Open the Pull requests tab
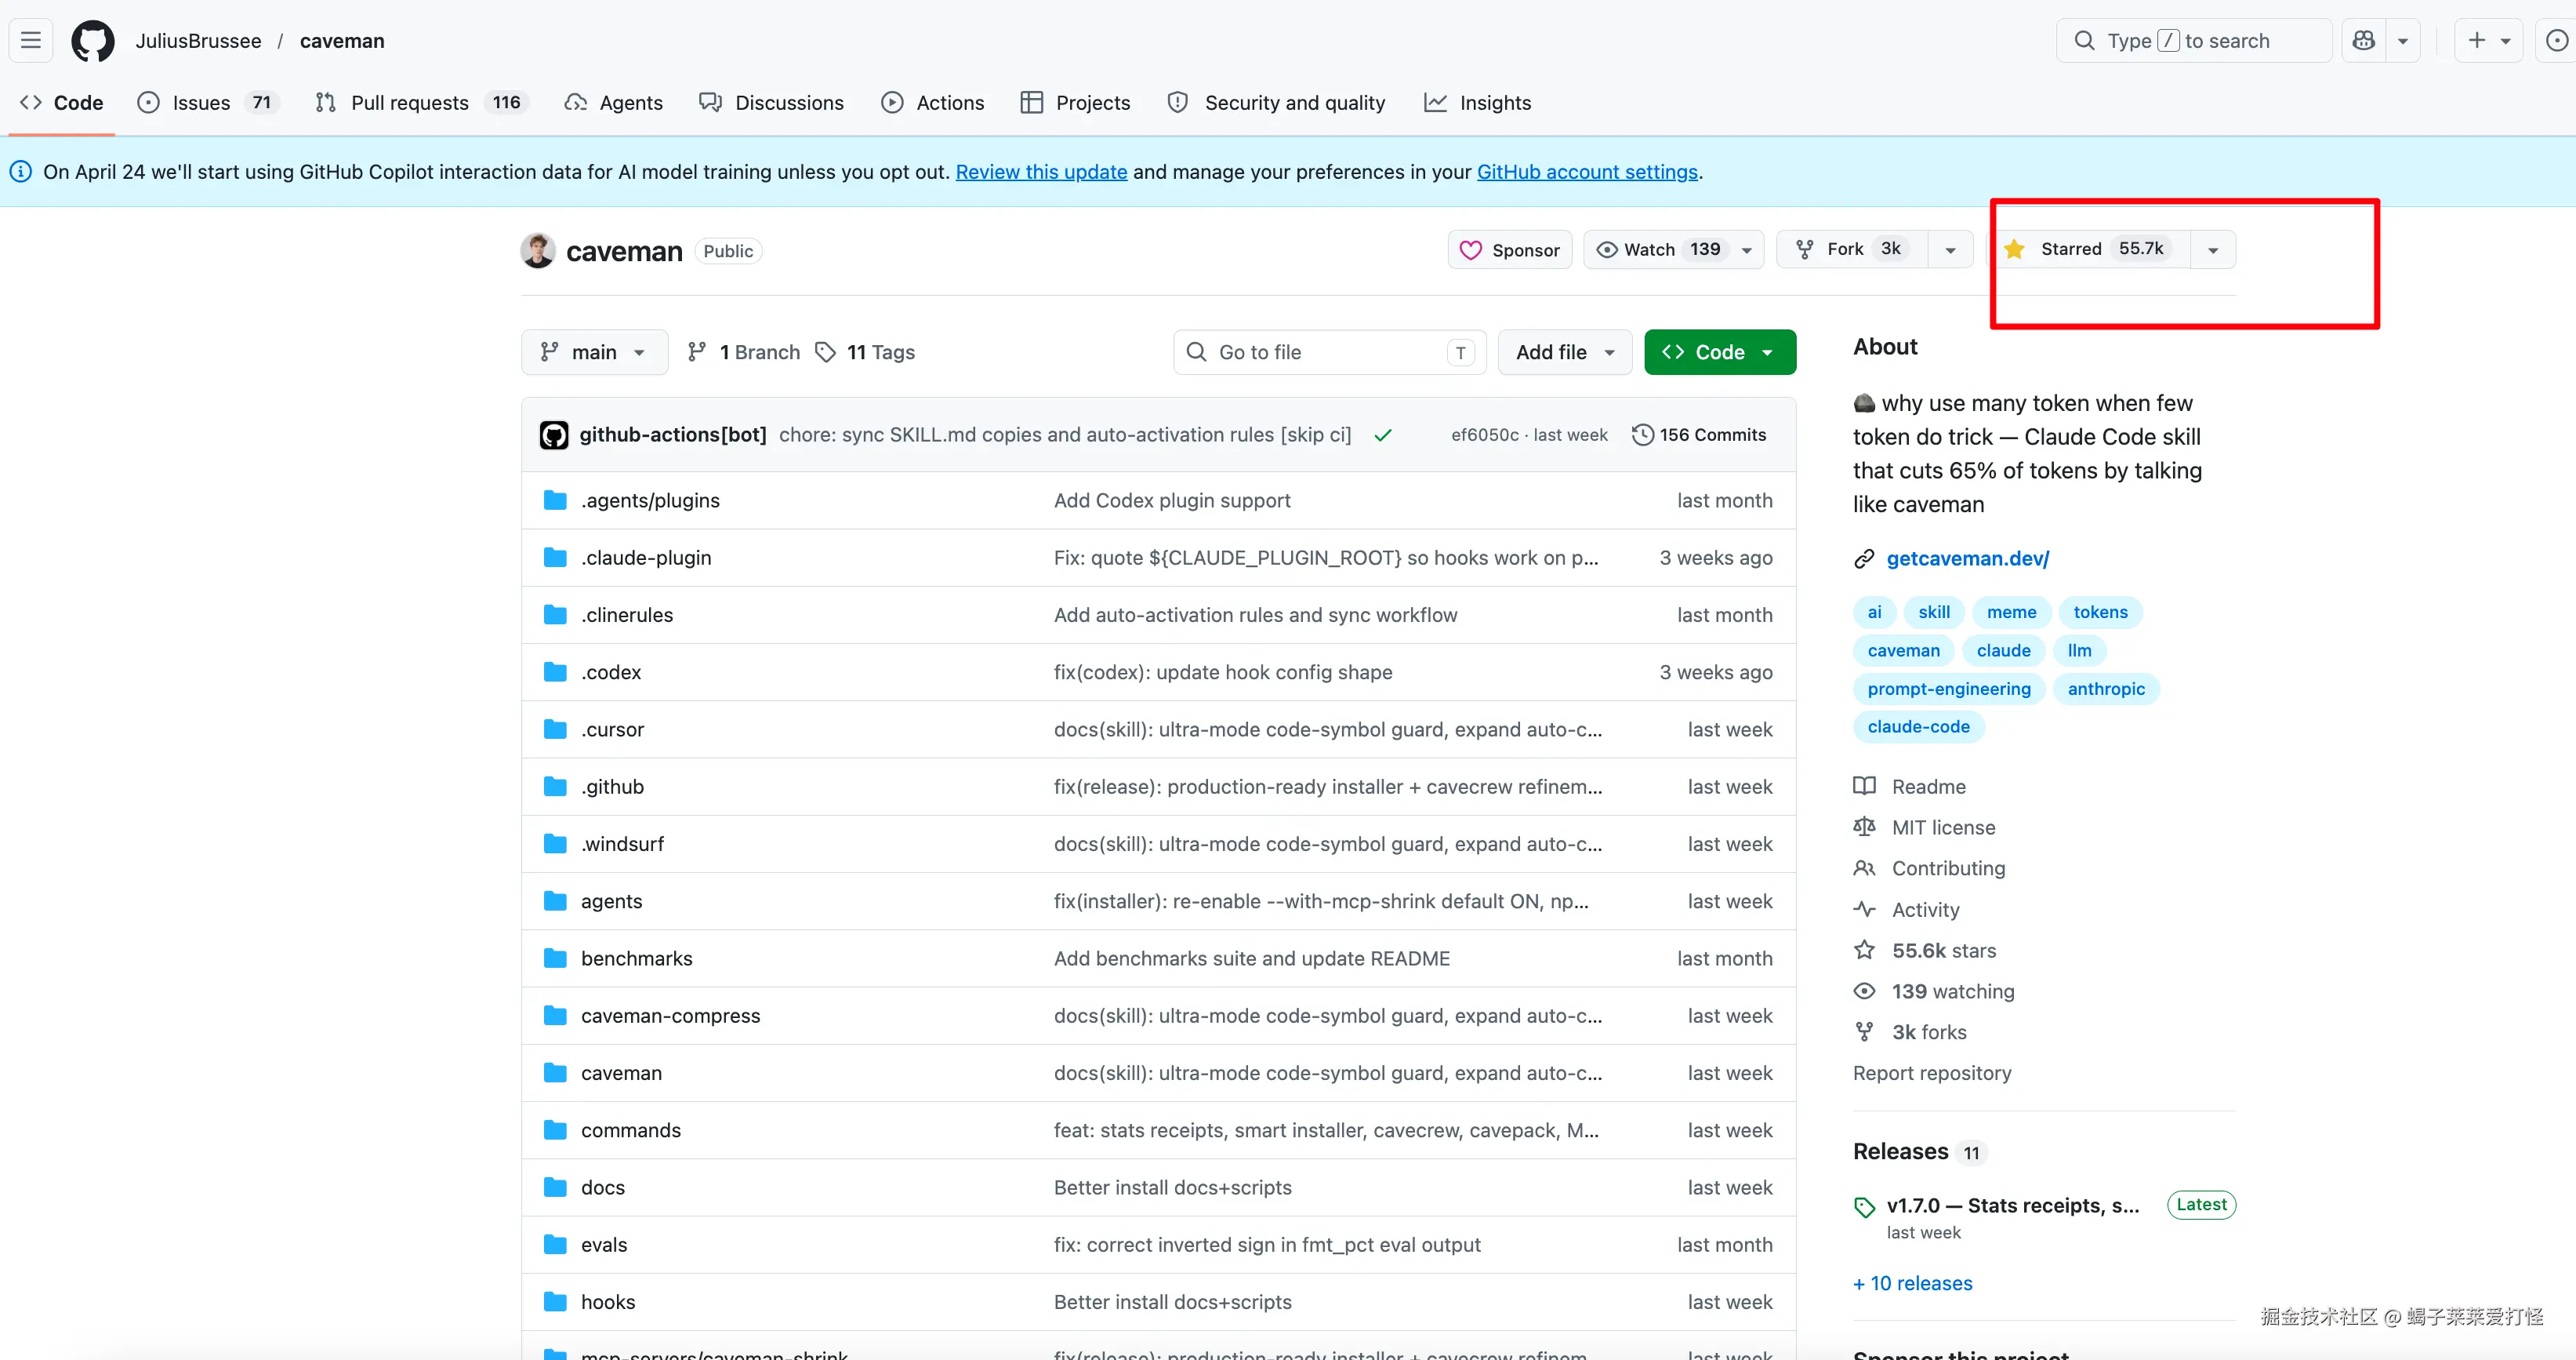 421,103
